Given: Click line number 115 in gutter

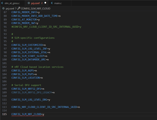Looking at the screenshot, I should coord(5,114).
